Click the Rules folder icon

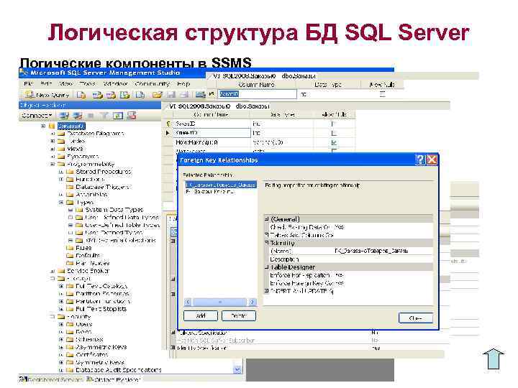(x=70, y=248)
